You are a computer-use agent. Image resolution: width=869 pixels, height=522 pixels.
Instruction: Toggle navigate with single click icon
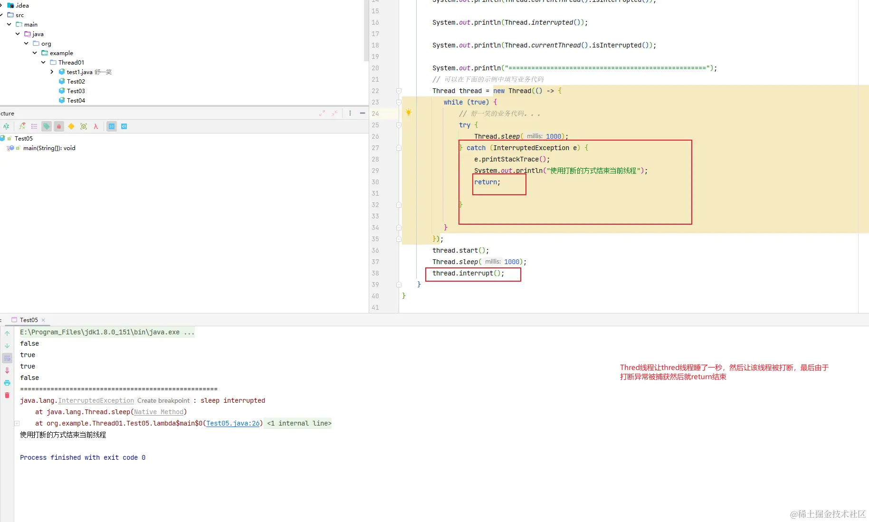[x=112, y=126]
